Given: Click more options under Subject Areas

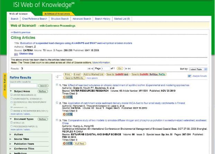Looking at the screenshot, I should (20, 114).
